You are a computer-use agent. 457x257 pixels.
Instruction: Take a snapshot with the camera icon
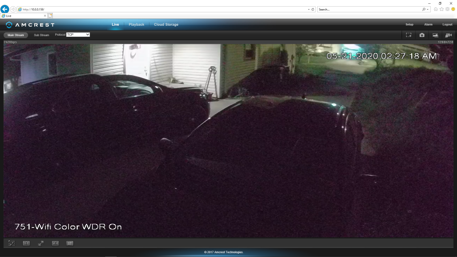click(x=422, y=35)
